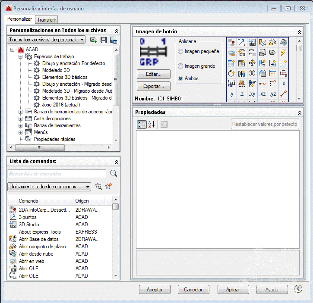Create a new command with the star icon
The image size is (313, 303).
coord(108,186)
